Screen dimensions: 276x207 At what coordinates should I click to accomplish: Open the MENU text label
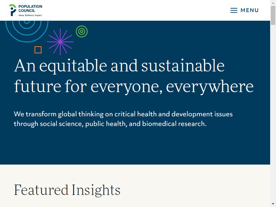point(249,10)
